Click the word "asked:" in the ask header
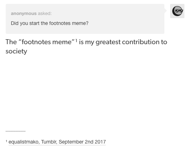 click(x=45, y=14)
